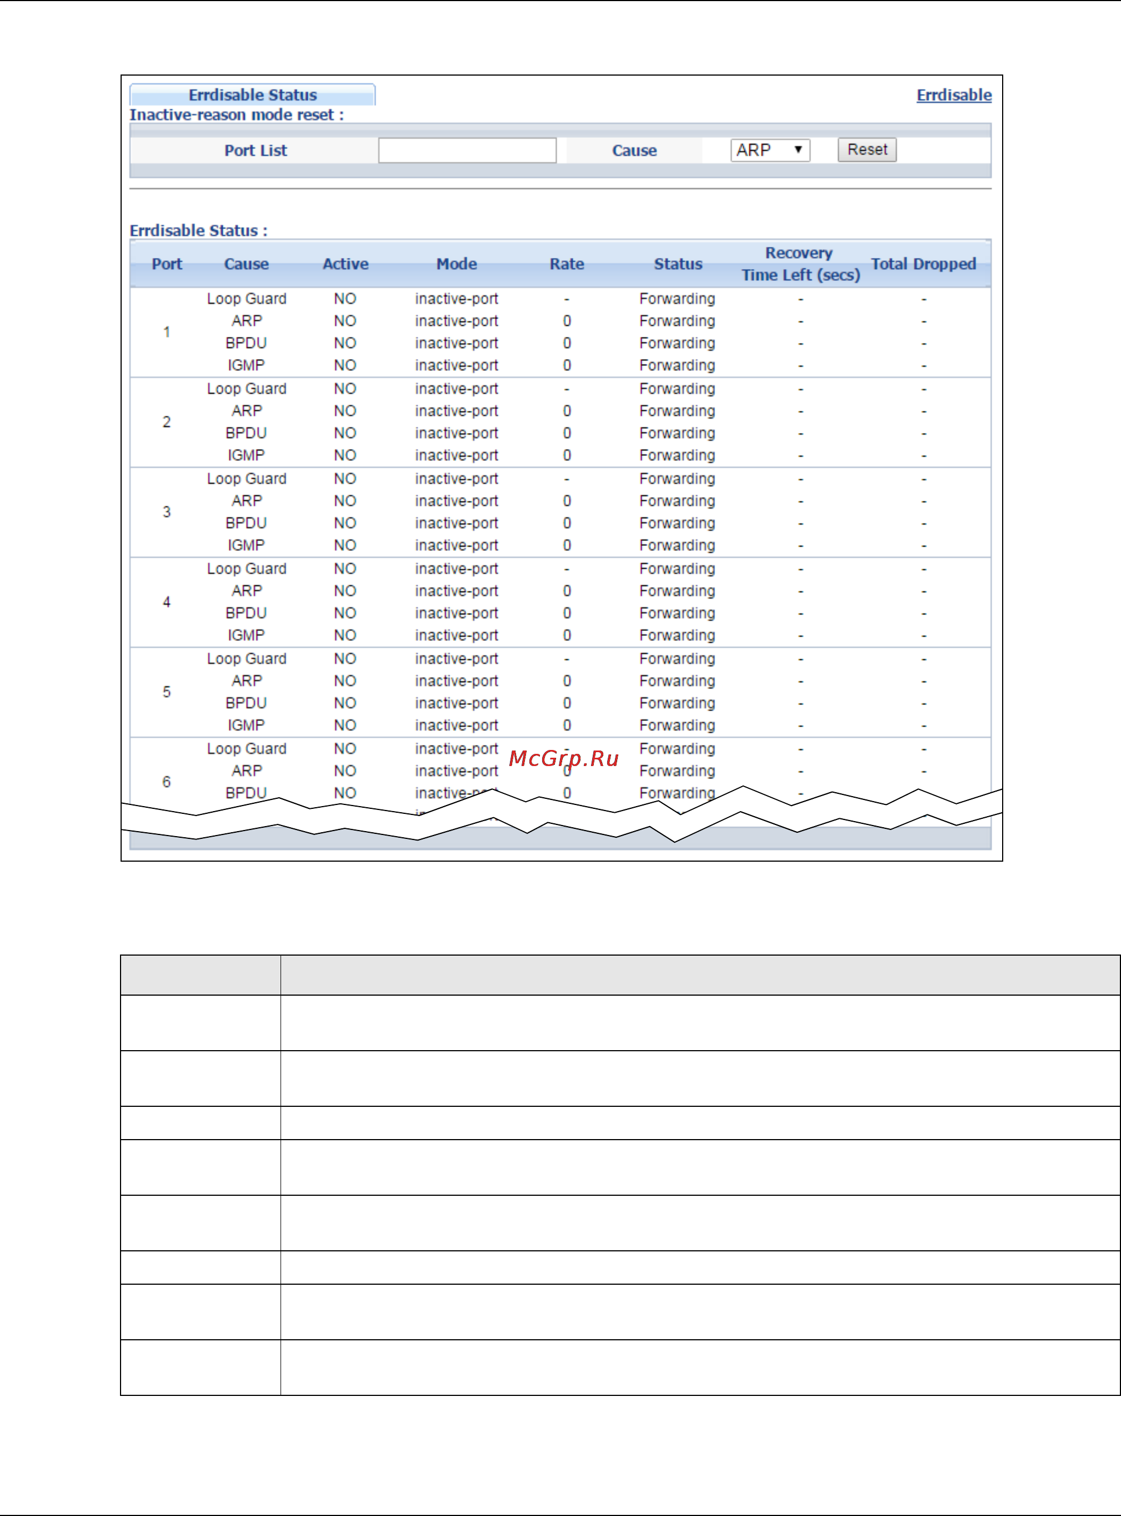
Task: Click the Errdisable Status section heading
Action: pyautogui.click(x=198, y=231)
